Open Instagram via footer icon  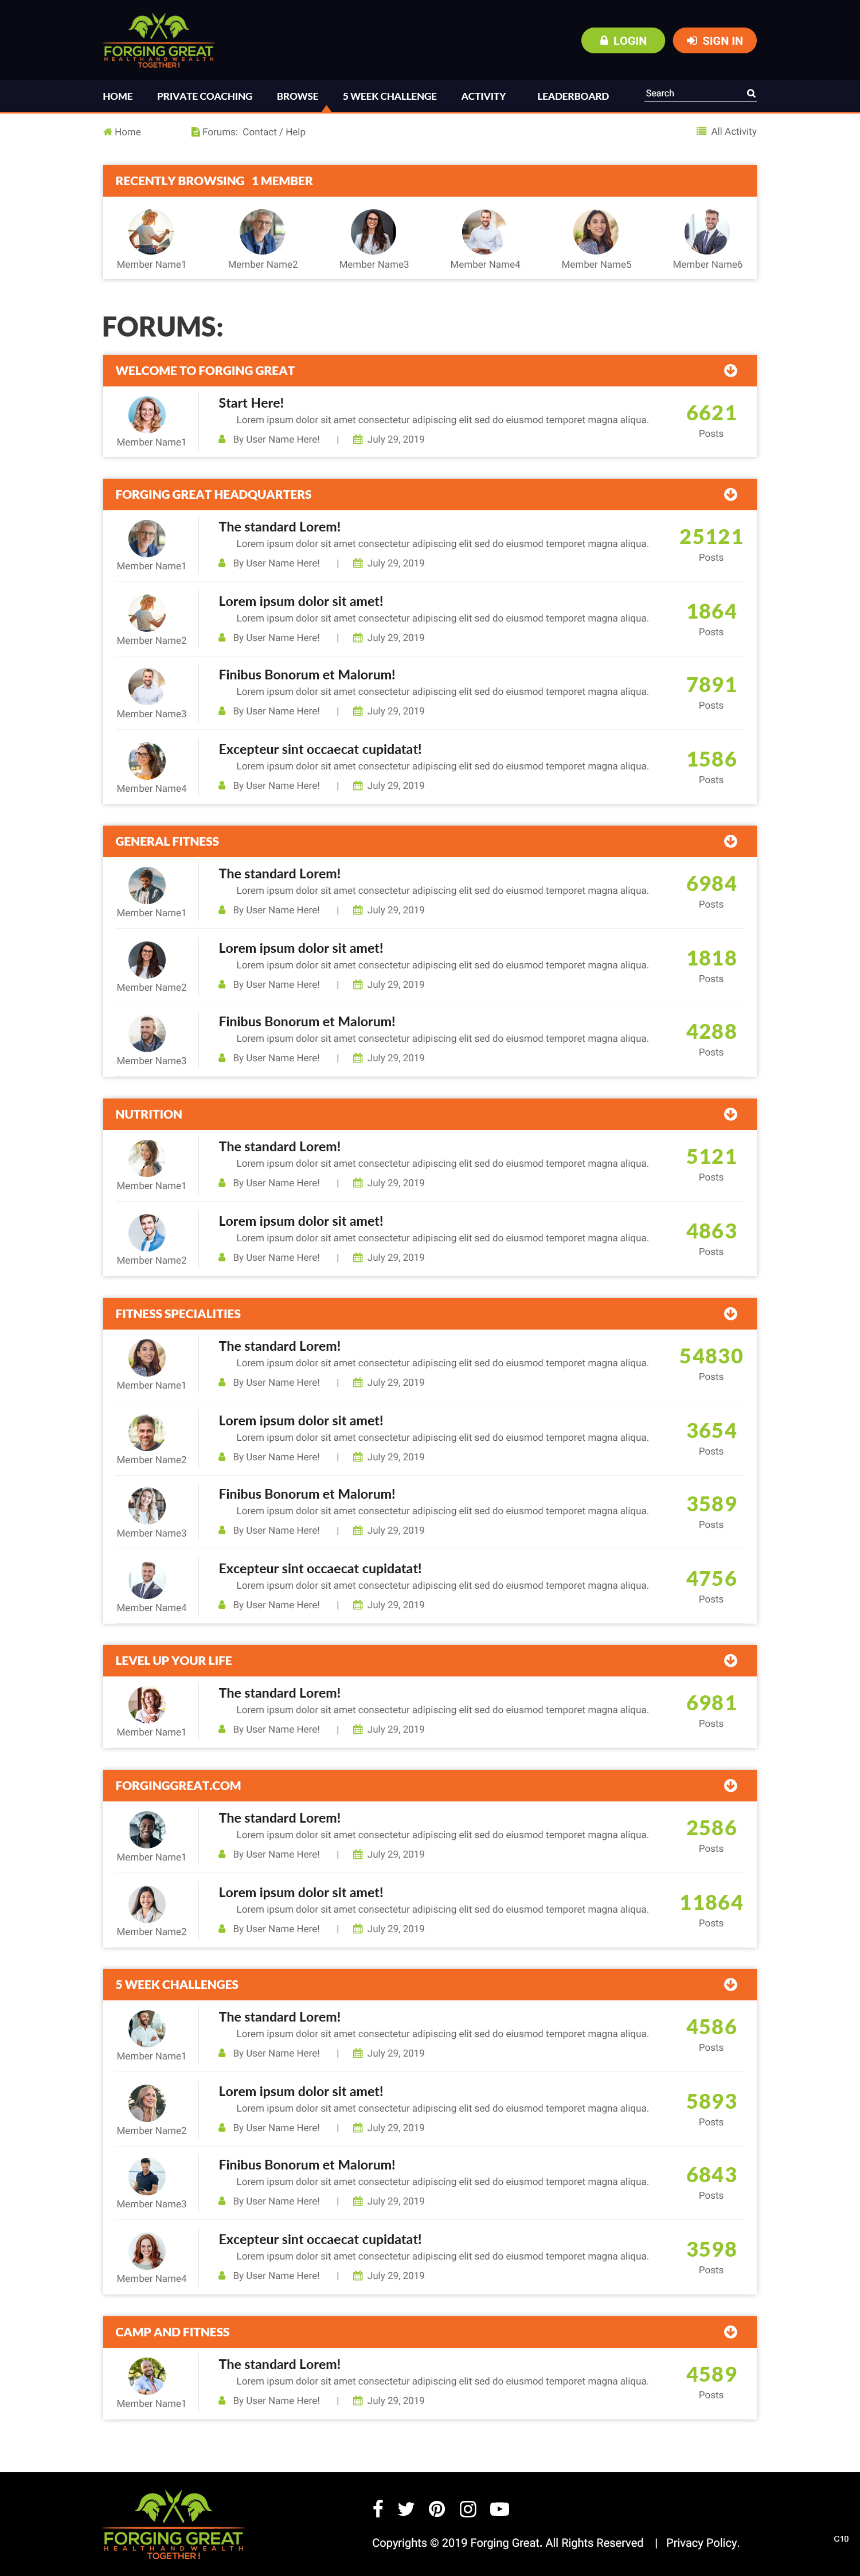coord(468,2508)
